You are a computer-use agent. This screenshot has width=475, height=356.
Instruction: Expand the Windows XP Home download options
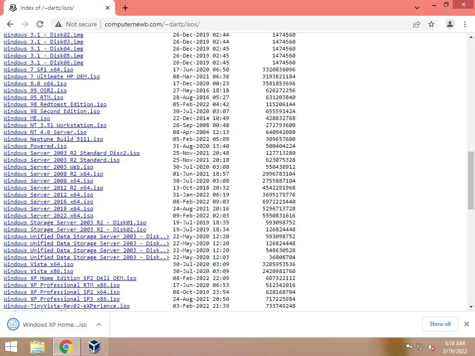coord(99,324)
